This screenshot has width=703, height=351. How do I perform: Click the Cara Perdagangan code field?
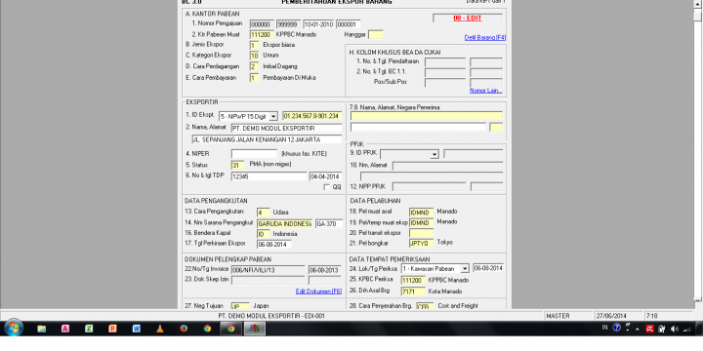[254, 66]
